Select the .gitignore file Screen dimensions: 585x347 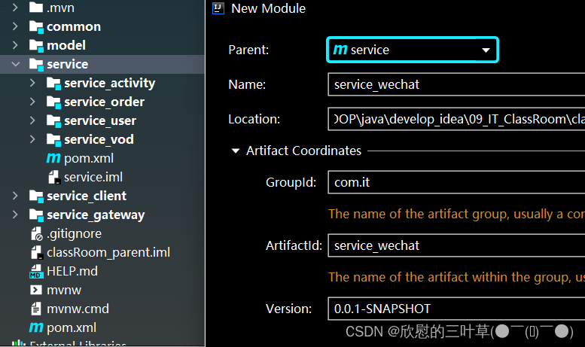coord(102,233)
